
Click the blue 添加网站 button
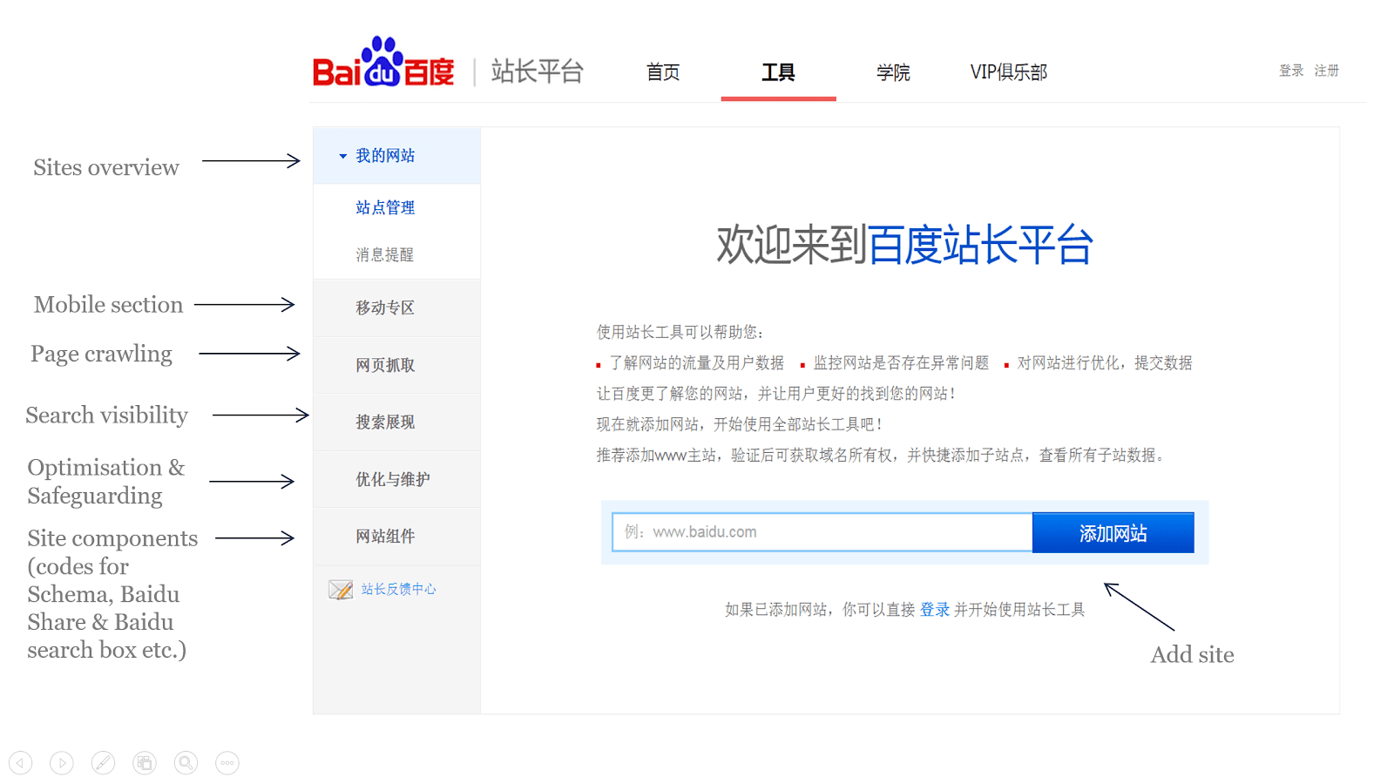1113,532
